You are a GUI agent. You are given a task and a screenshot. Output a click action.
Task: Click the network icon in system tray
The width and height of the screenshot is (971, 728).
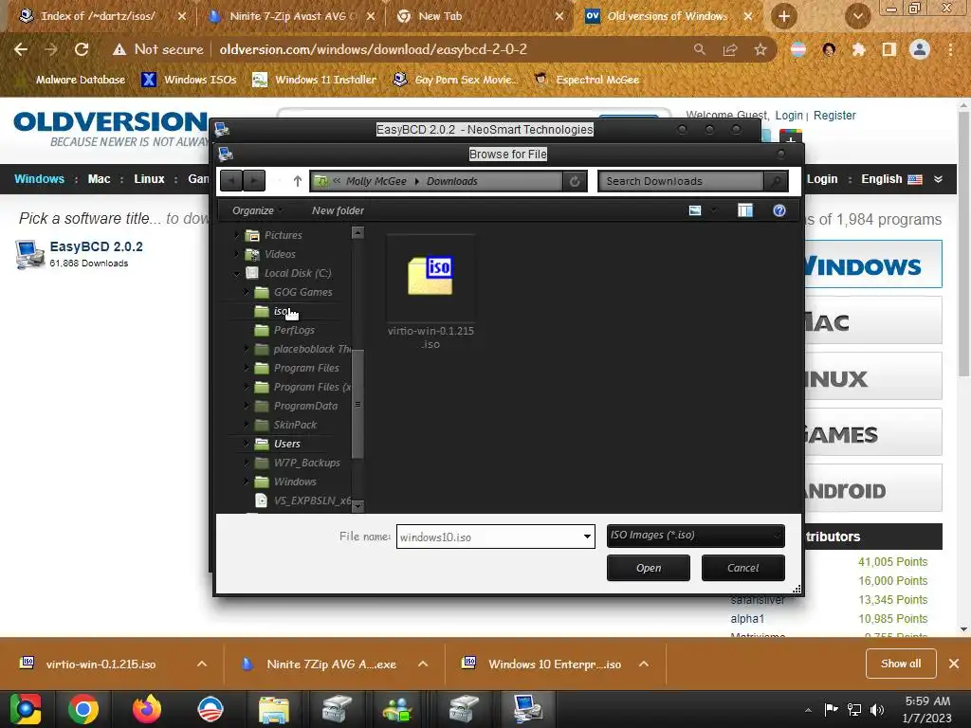coord(854,709)
